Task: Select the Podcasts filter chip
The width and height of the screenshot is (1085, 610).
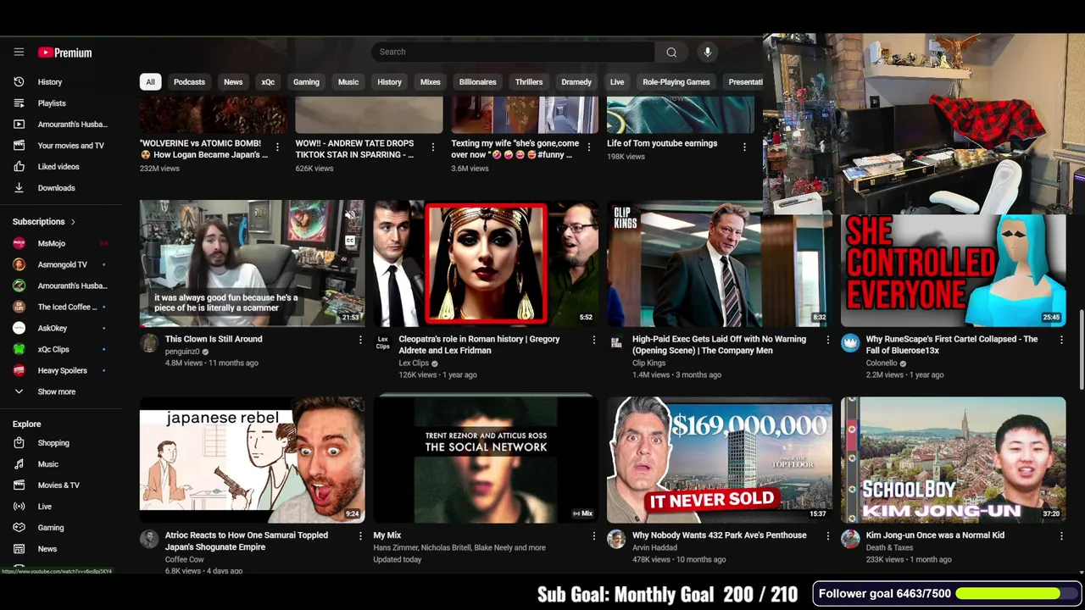Action: pyautogui.click(x=189, y=82)
